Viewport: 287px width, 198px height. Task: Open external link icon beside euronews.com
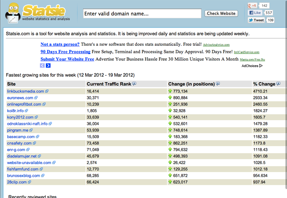pos(36,98)
